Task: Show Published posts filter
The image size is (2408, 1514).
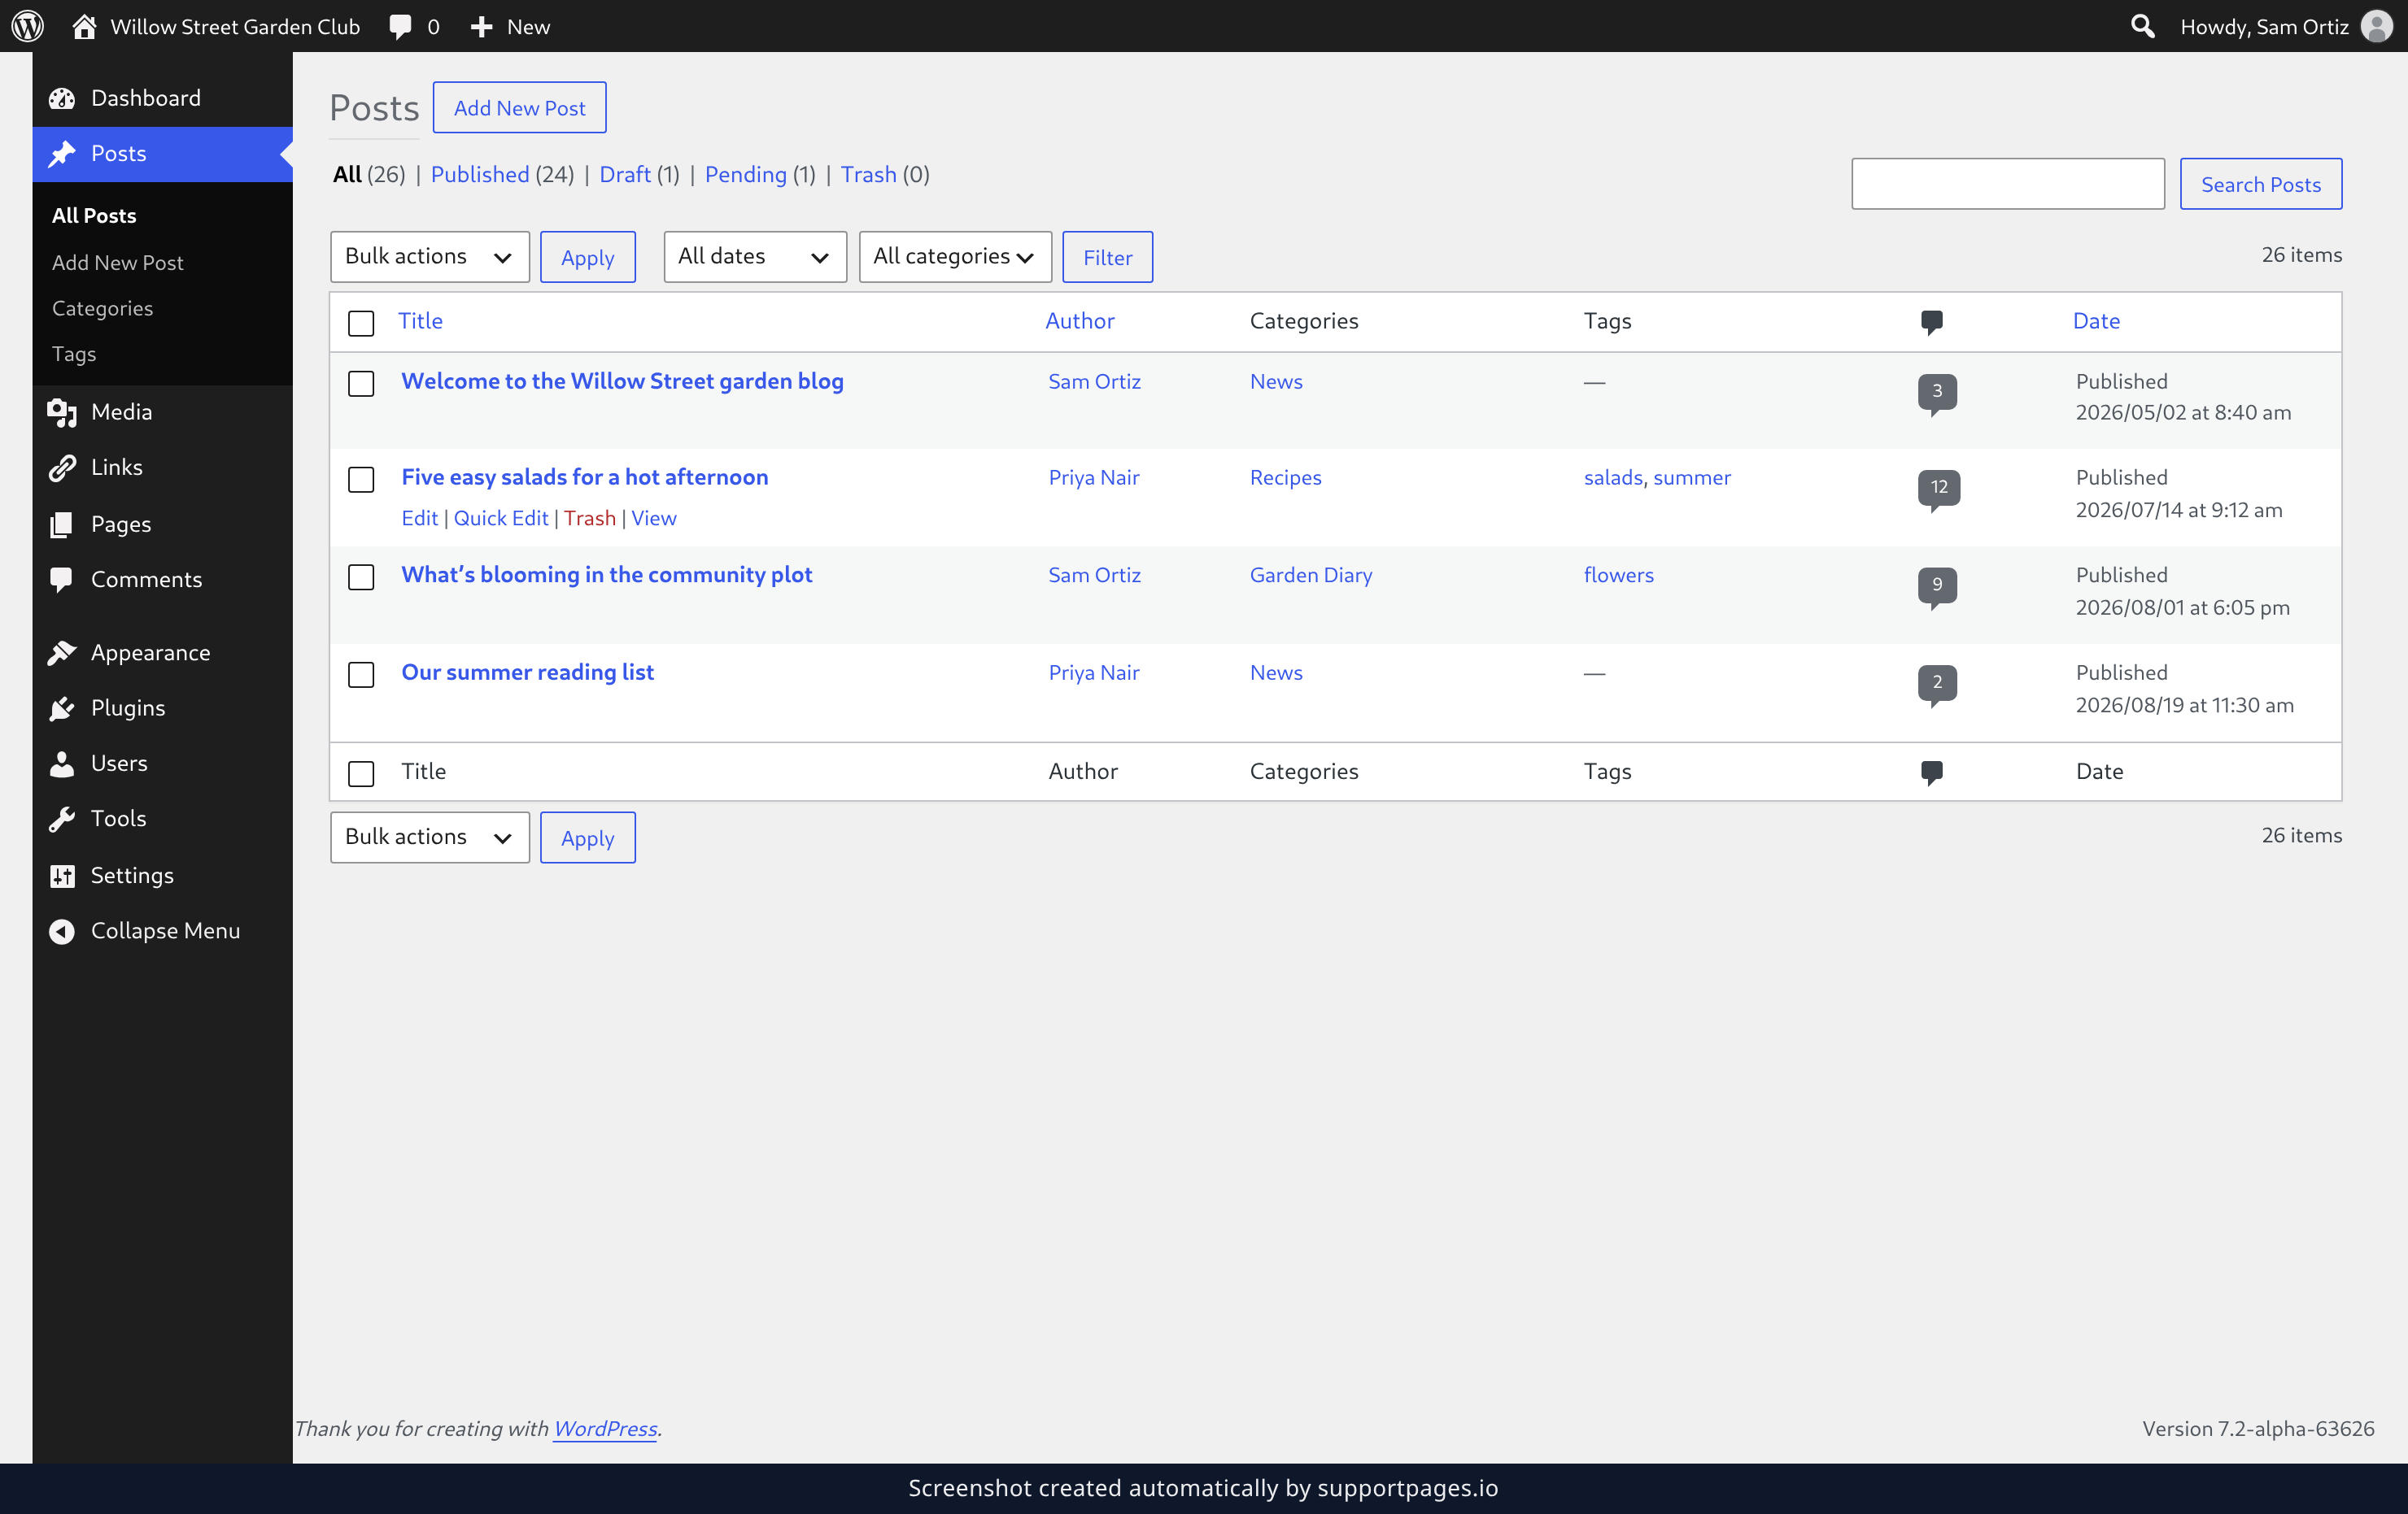Action: (480, 174)
